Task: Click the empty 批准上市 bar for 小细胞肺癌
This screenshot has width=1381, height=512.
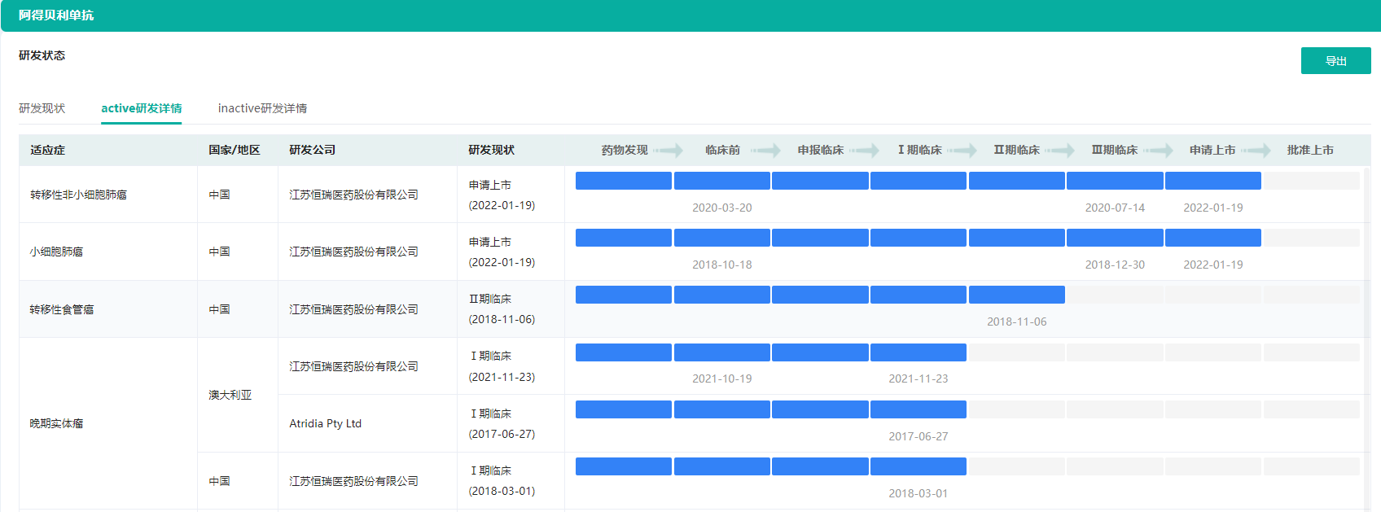Action: (x=1311, y=238)
